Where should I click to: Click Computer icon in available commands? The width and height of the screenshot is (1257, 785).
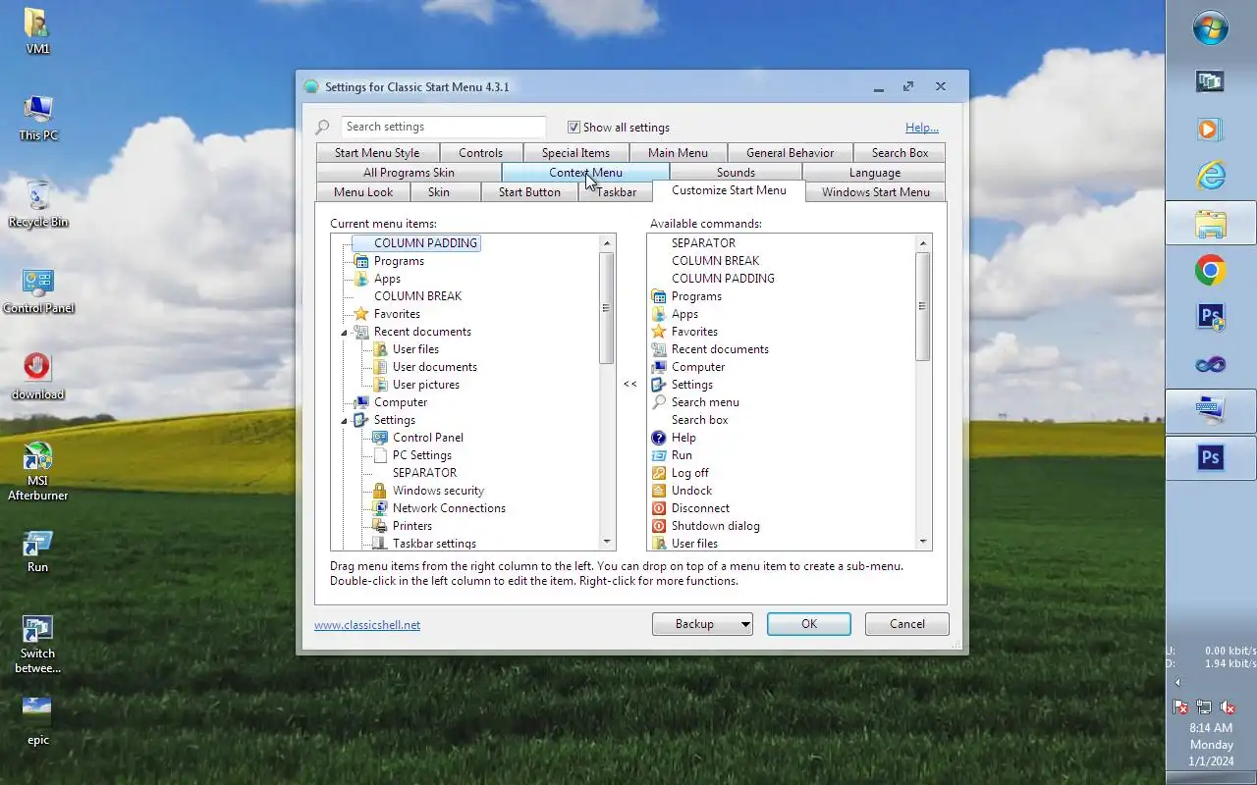point(659,367)
